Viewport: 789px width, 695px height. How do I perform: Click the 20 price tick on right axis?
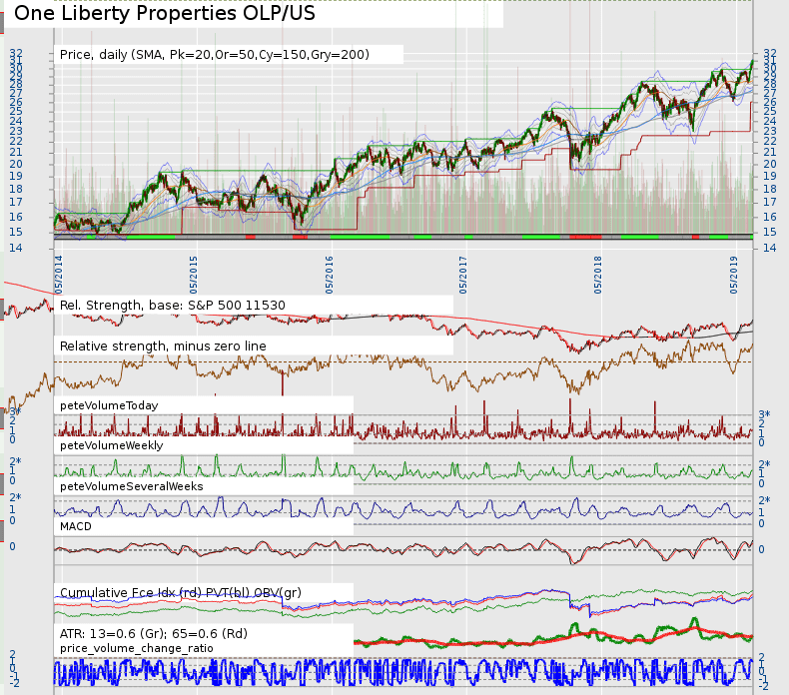[770, 164]
